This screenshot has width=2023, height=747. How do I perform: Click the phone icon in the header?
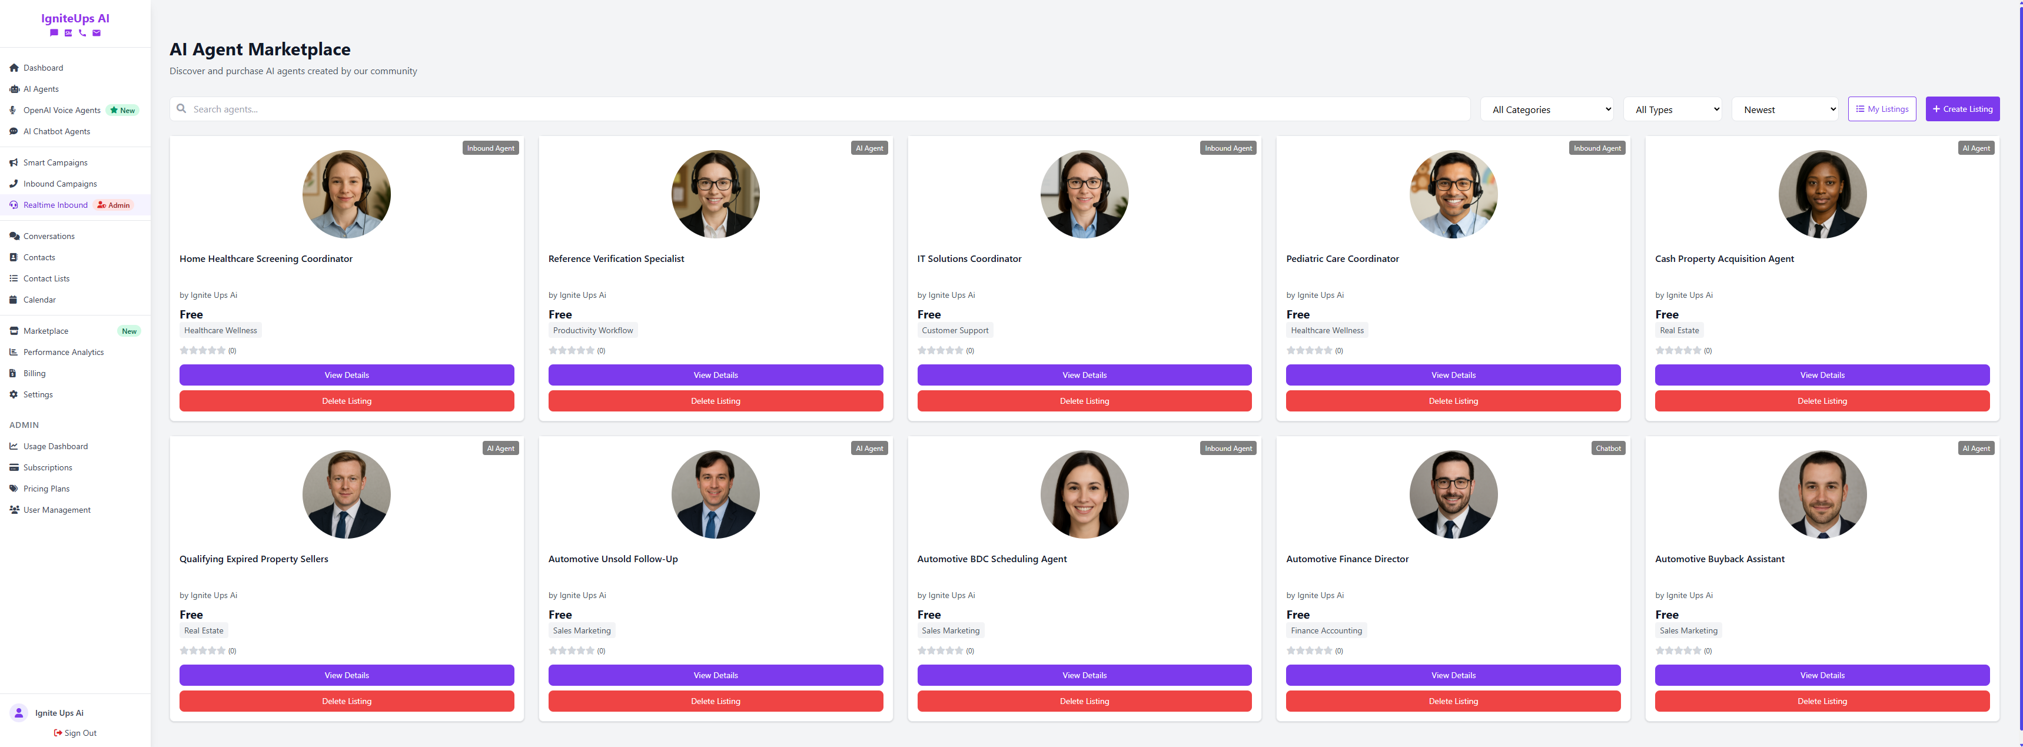pyautogui.click(x=82, y=34)
